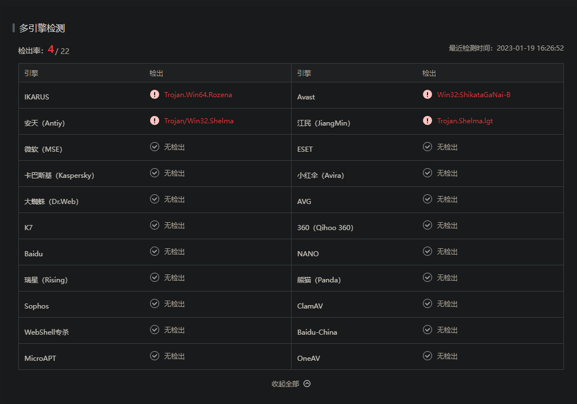Collapse all results with 收起全部
This screenshot has width=577, height=404.
tap(285, 384)
